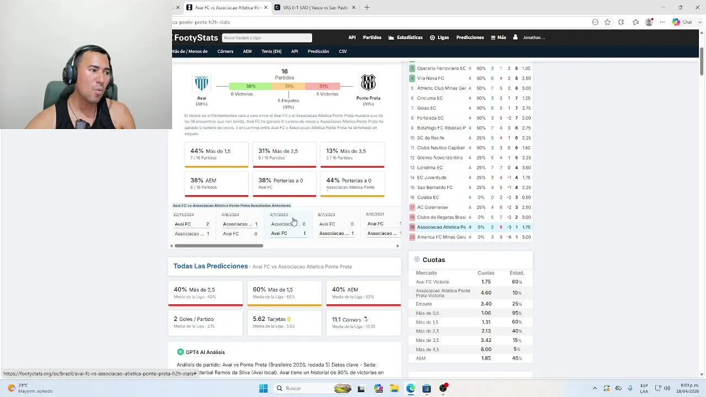The height and width of the screenshot is (397, 706).
Task: Open the Ligas menu
Action: 440,37
